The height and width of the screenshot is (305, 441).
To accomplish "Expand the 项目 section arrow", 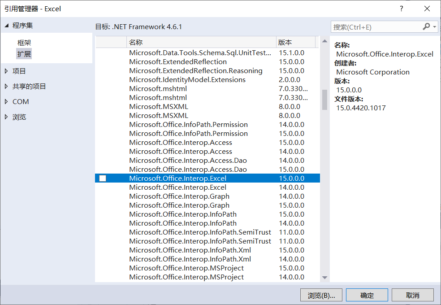I will pos(6,71).
